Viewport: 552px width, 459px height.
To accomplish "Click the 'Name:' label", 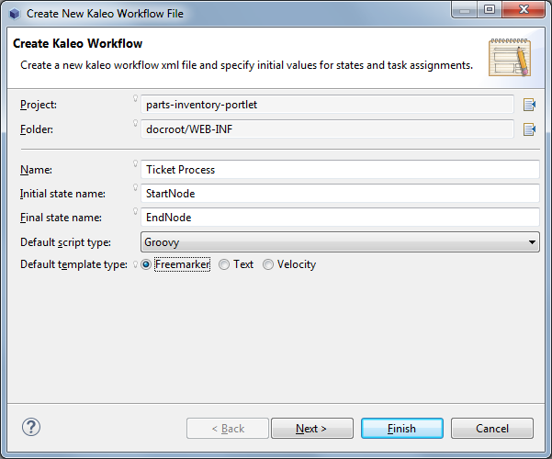I will [x=36, y=170].
